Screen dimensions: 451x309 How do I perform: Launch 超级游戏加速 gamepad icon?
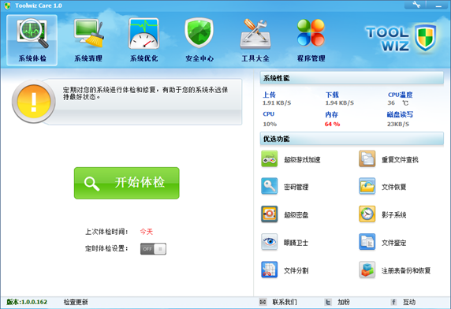click(269, 158)
